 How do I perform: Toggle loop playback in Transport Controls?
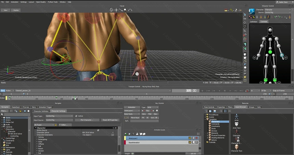[247, 91]
